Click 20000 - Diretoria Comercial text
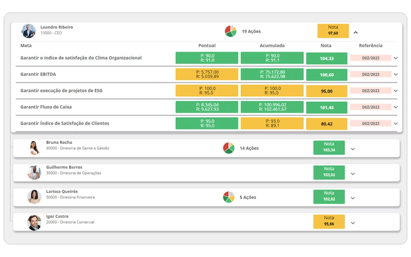Image resolution: width=411 pixels, height=257 pixels. point(70,222)
